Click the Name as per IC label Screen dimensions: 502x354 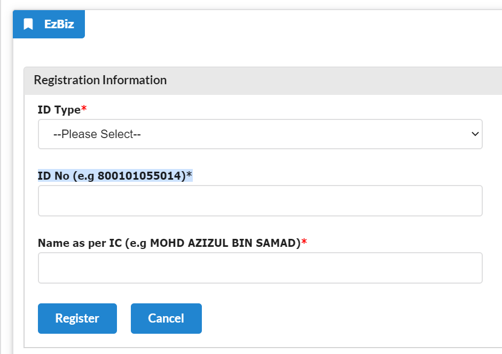[169, 243]
